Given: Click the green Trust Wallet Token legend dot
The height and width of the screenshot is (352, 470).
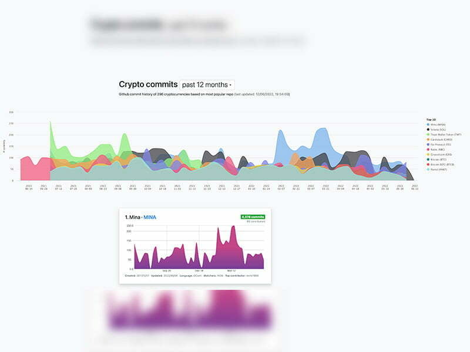Looking at the screenshot, I should pos(427,134).
